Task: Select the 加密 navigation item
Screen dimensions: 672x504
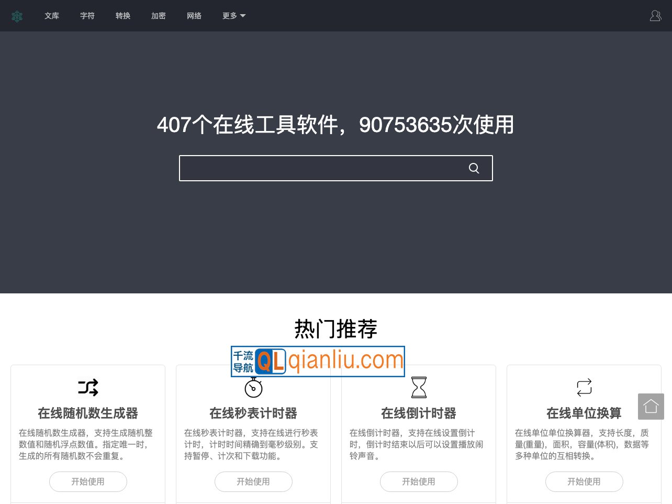Action: [159, 16]
